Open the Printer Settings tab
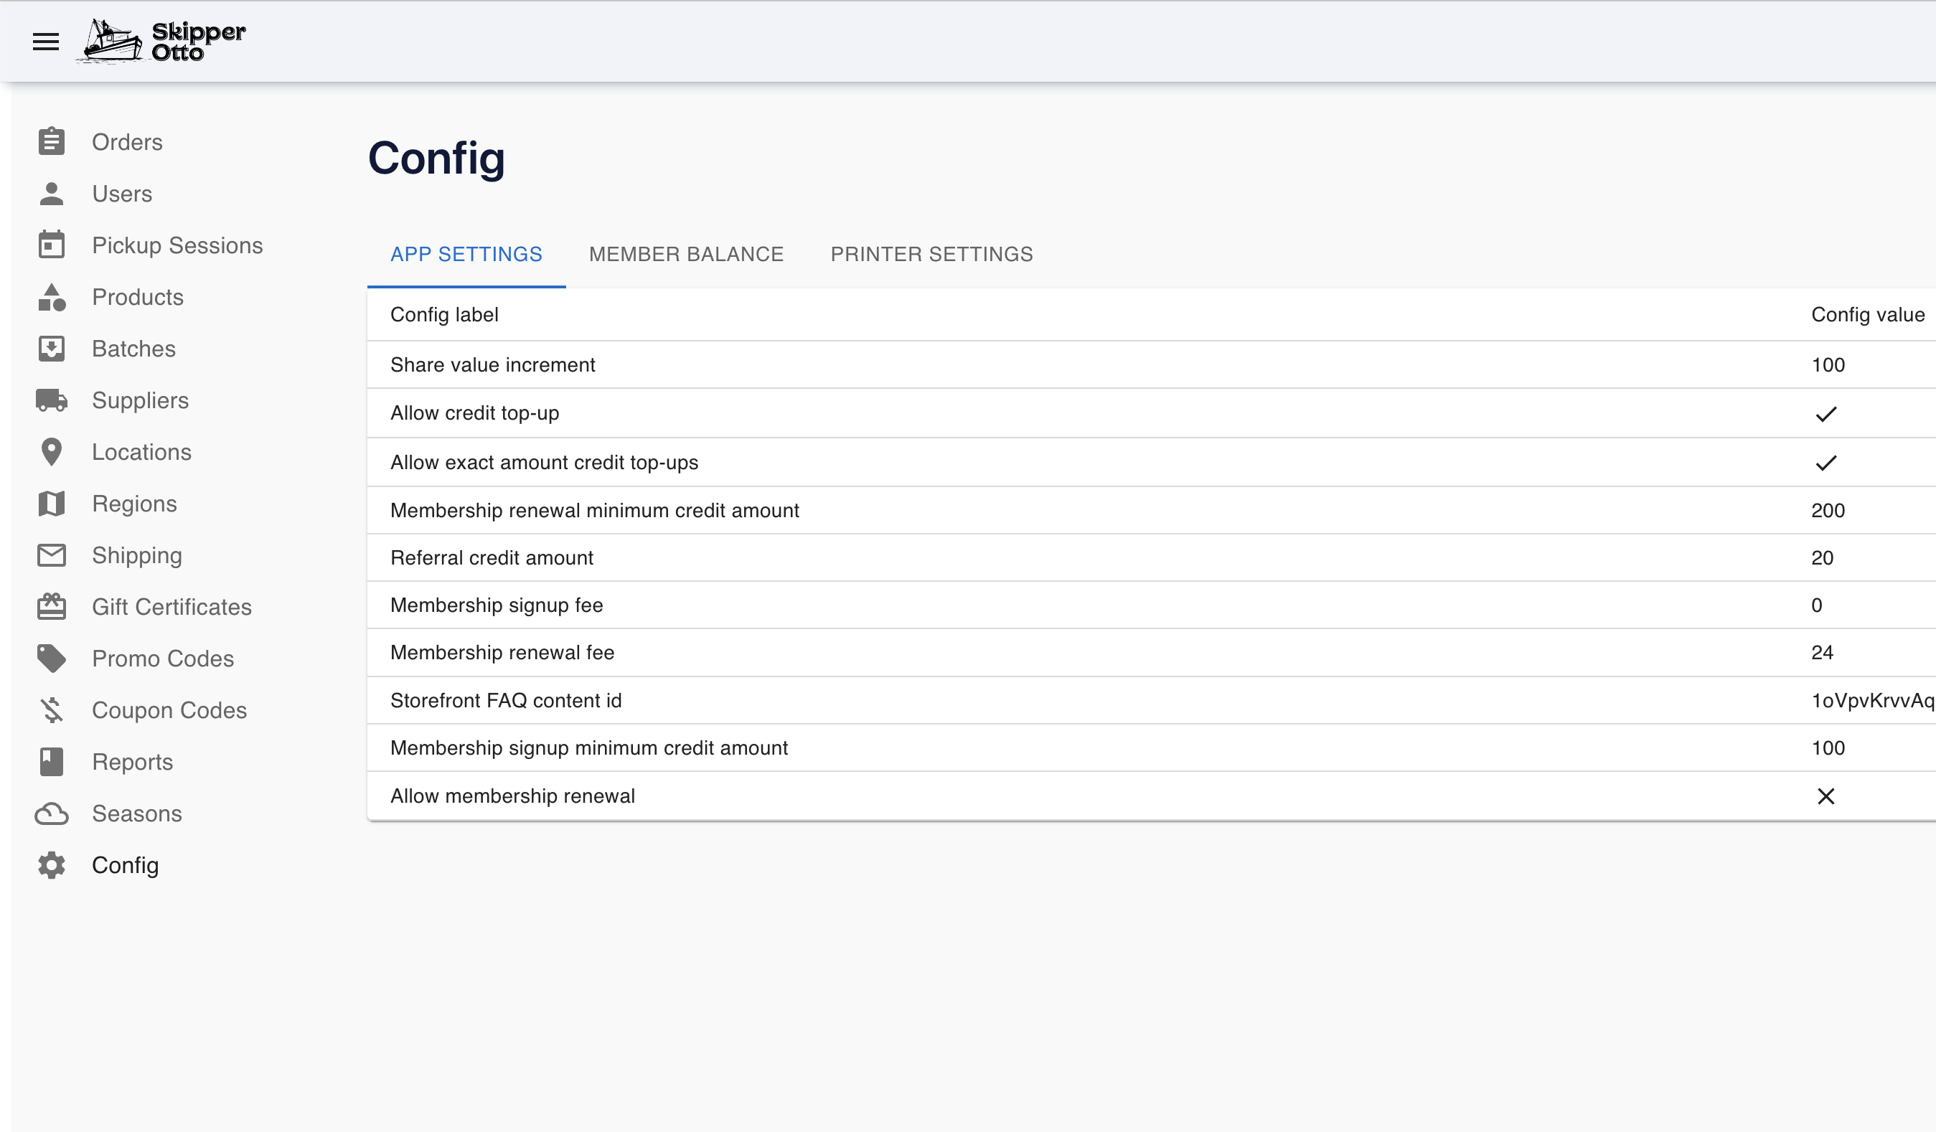 (x=931, y=254)
